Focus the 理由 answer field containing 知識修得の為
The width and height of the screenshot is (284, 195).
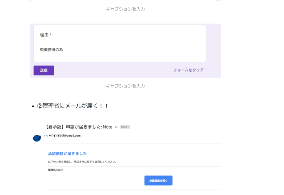tap(80, 50)
